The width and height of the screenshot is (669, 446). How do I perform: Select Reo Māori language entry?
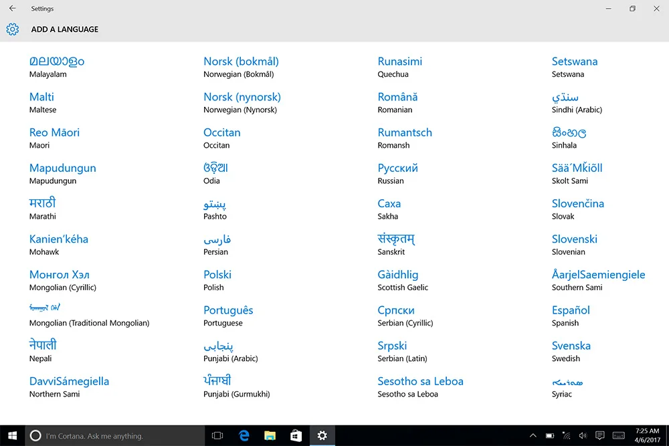[54, 138]
